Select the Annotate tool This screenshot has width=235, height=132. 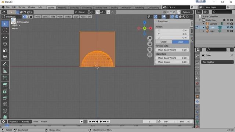pyautogui.click(x=5, y=64)
